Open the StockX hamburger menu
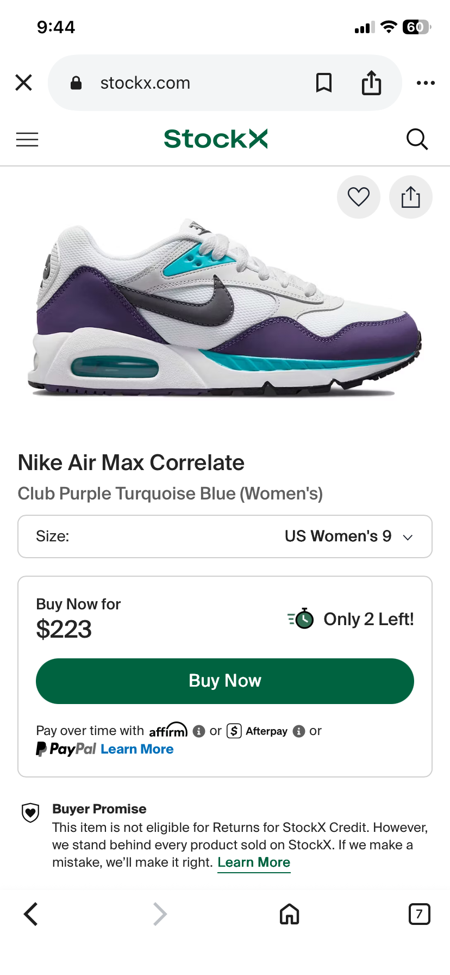450x975 pixels. 27,139
